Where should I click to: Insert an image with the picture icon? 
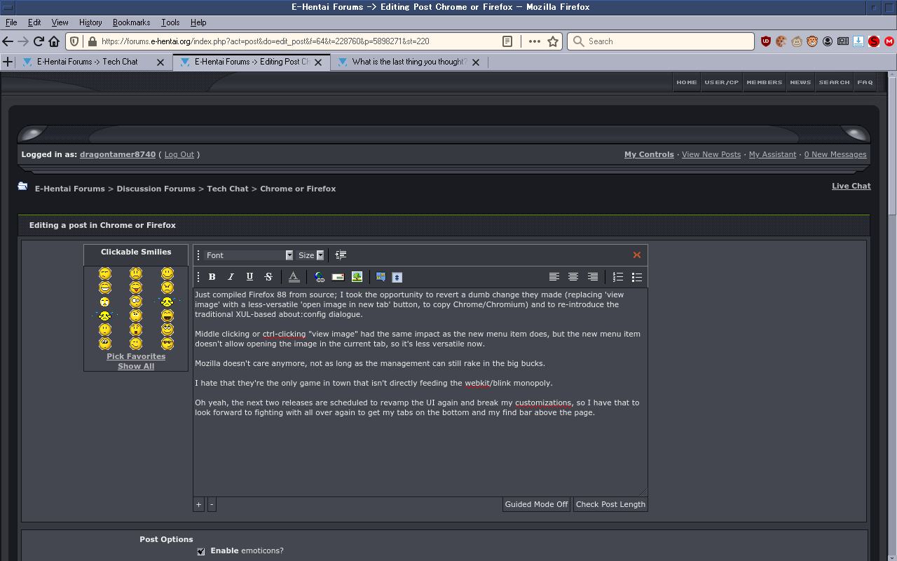(357, 277)
